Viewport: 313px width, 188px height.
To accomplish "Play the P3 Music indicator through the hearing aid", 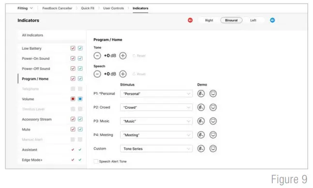I will coord(201,121).
